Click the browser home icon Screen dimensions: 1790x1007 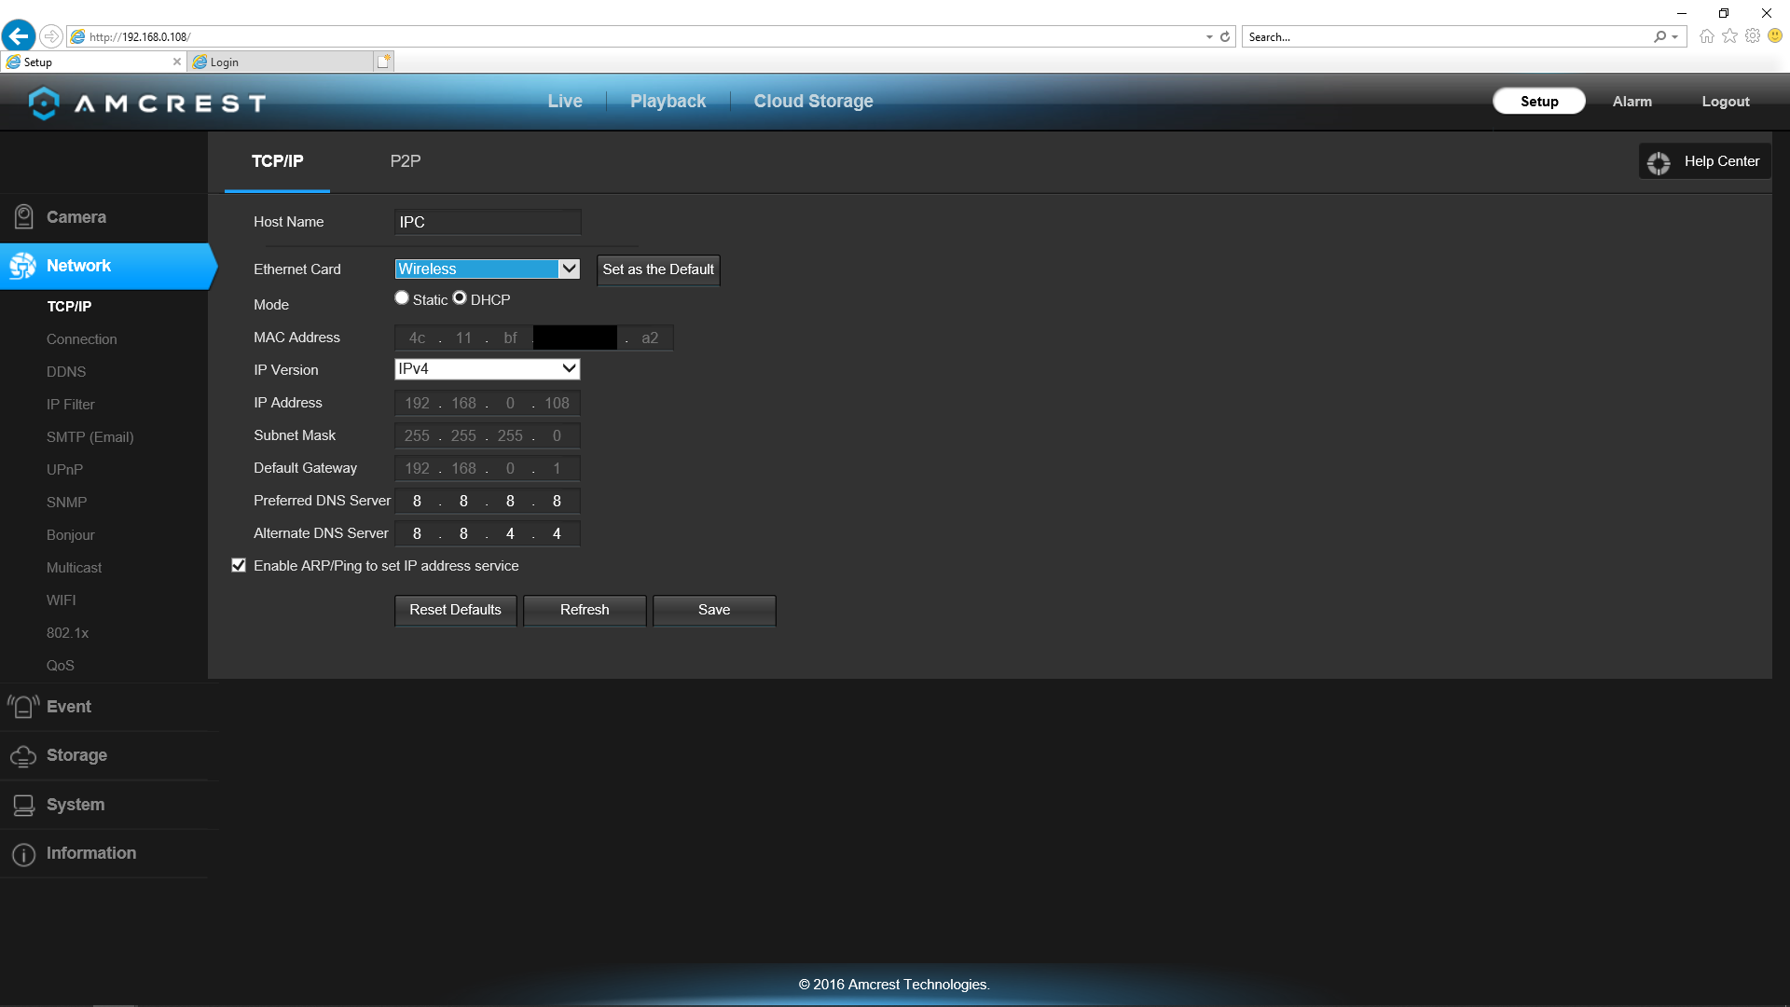point(1706,36)
